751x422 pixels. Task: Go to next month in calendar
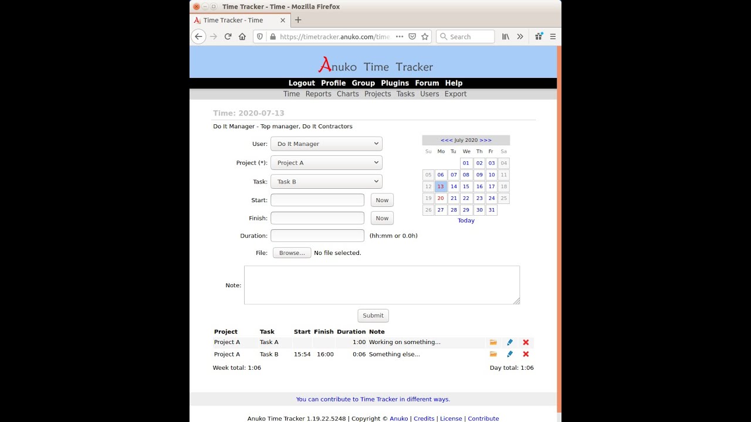[485, 140]
